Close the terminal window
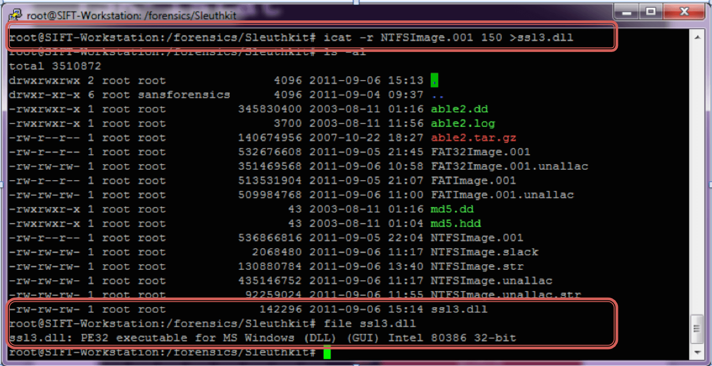Screen dimensions: 712x366 tap(684, 12)
